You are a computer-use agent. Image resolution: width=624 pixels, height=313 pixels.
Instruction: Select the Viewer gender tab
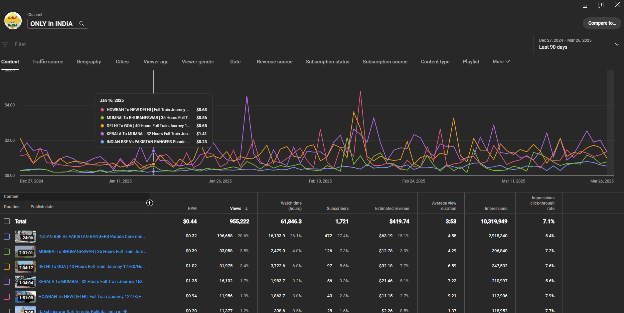pyautogui.click(x=198, y=62)
